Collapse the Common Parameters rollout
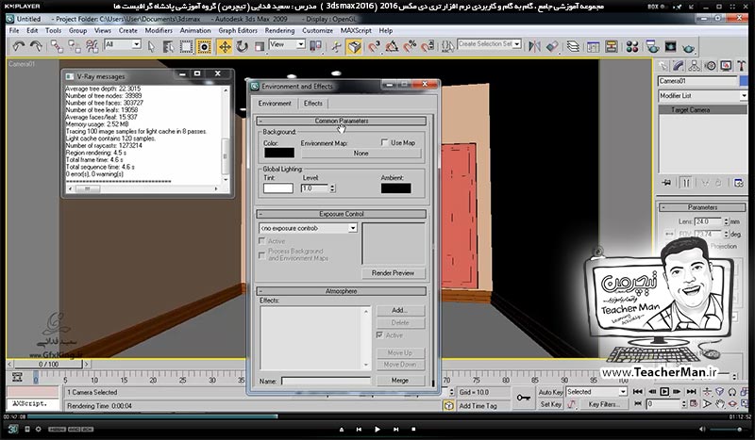The width and height of the screenshot is (755, 440). click(342, 121)
